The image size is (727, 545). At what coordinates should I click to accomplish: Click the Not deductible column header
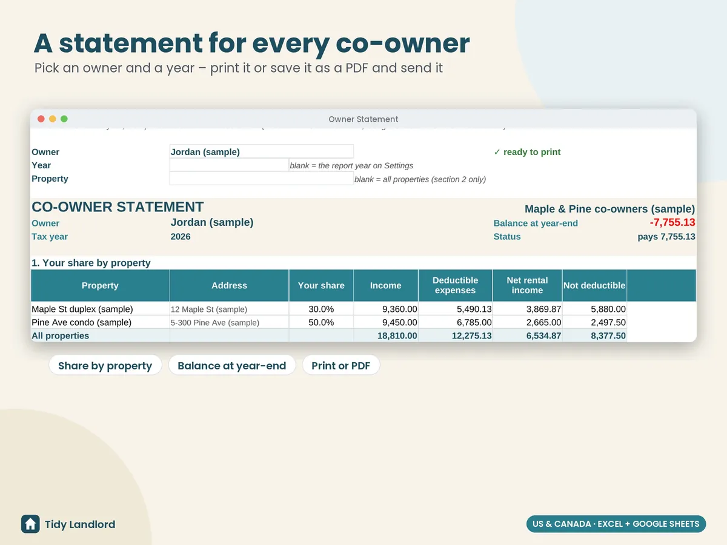point(594,285)
